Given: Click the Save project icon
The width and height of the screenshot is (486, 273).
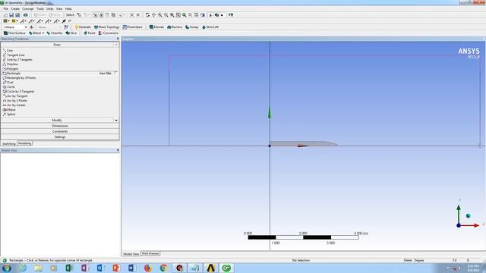Looking at the screenshot, I should (11, 15).
